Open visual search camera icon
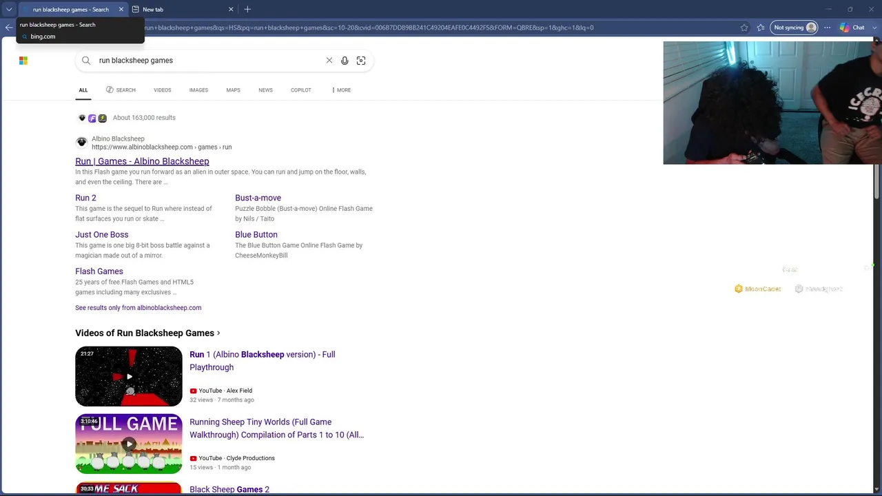882x496 pixels. click(361, 61)
